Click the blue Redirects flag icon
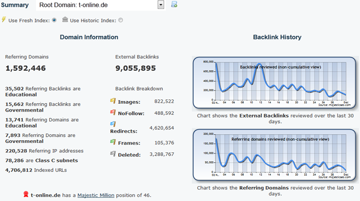This screenshot has width=360, height=201. click(x=113, y=124)
